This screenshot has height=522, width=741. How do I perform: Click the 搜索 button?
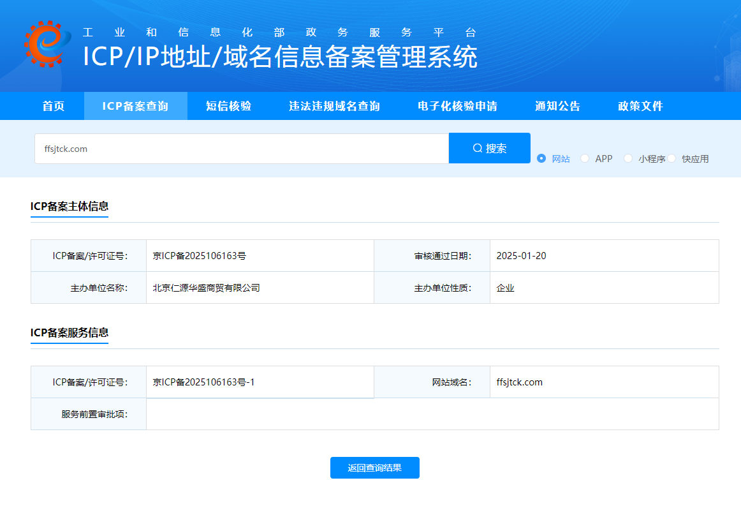(x=490, y=148)
